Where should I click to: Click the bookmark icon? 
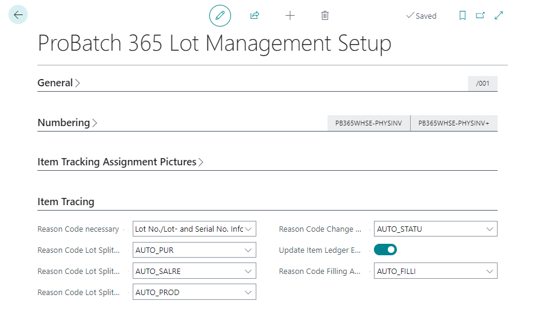pyautogui.click(x=463, y=16)
